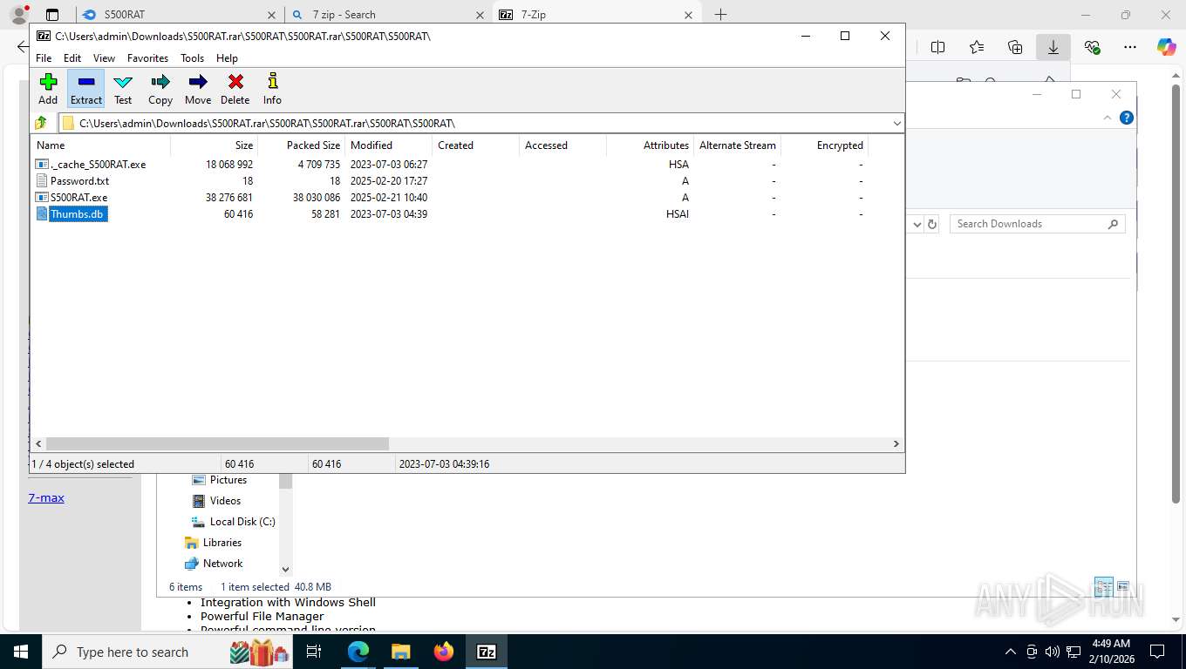Open the browser Collections icon
The width and height of the screenshot is (1186, 669).
(x=1015, y=47)
